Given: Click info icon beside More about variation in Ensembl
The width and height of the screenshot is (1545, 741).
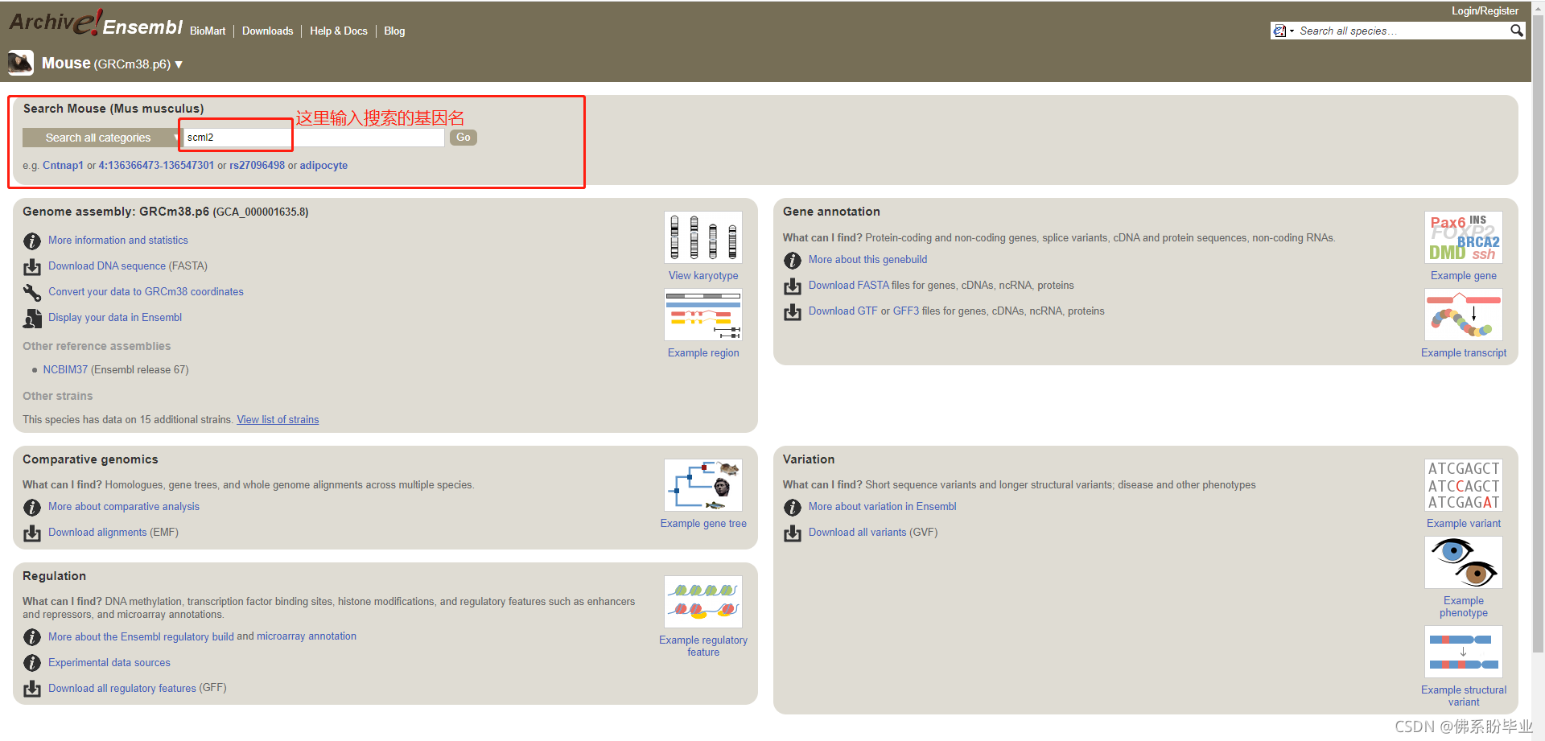Looking at the screenshot, I should 793,507.
